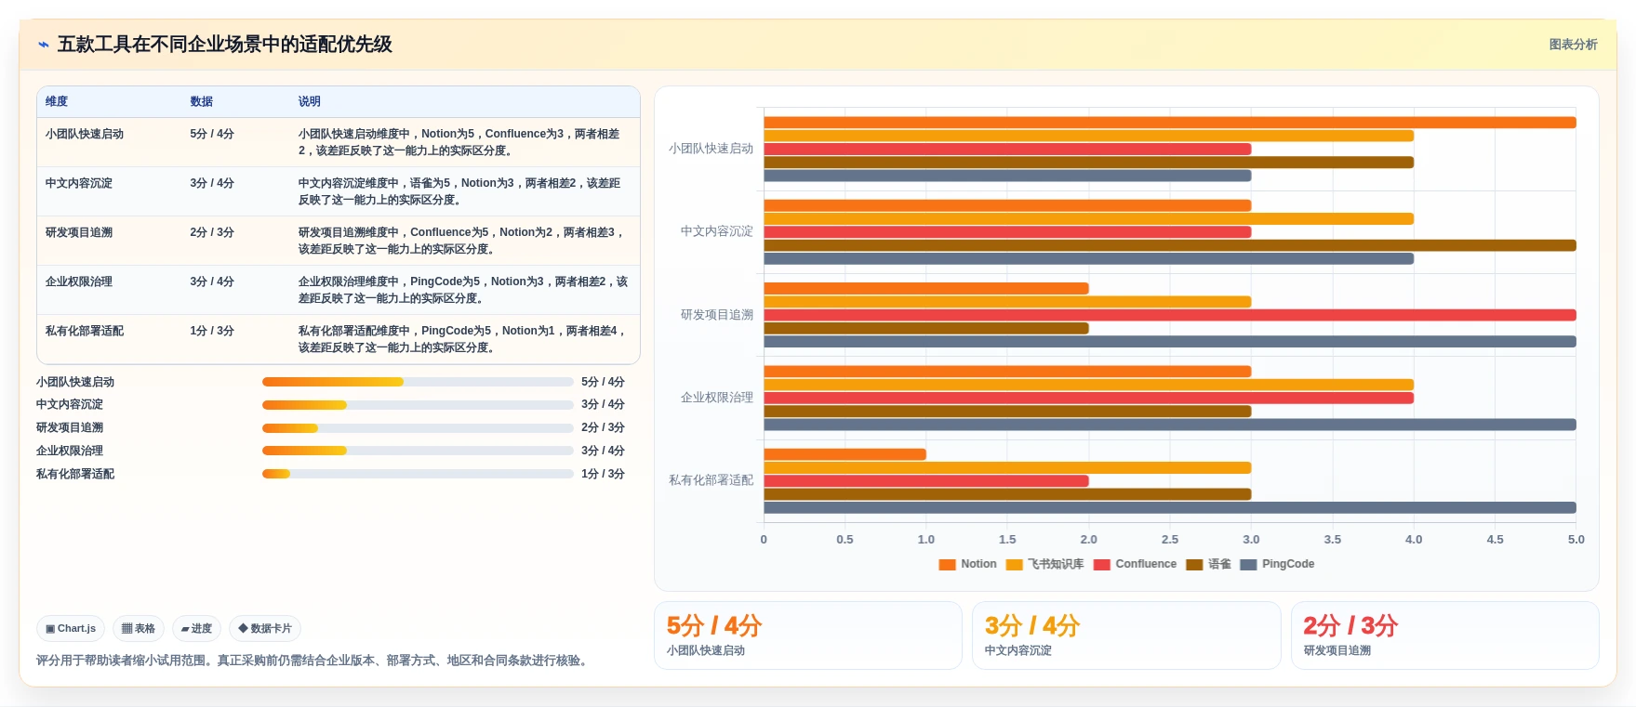This screenshot has height=707, width=1636.
Task: Click the 5.0 x-axis tick label
Action: coord(1576,540)
